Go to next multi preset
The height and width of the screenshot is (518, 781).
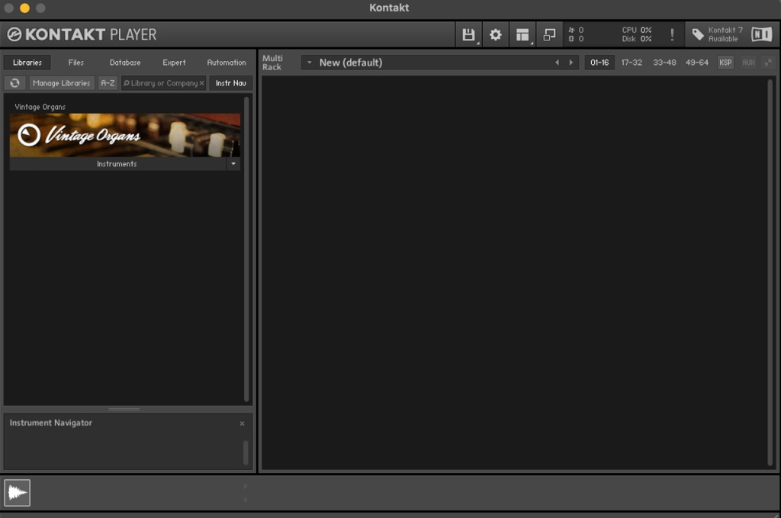click(570, 63)
